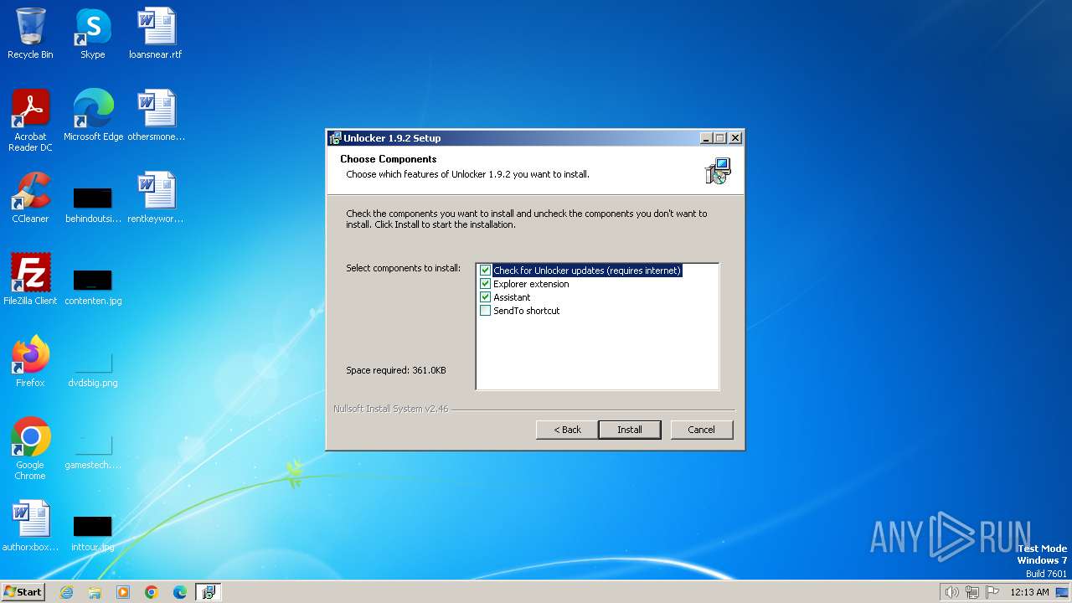Select the othersmone document icon
1072x603 pixels.
point(156,115)
